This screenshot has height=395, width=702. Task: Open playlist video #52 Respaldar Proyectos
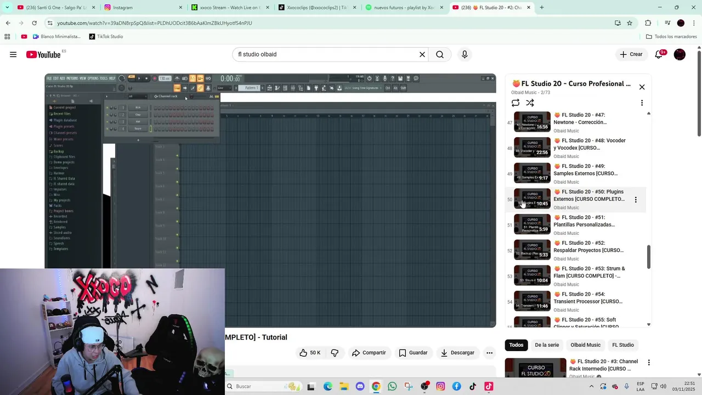(576, 250)
